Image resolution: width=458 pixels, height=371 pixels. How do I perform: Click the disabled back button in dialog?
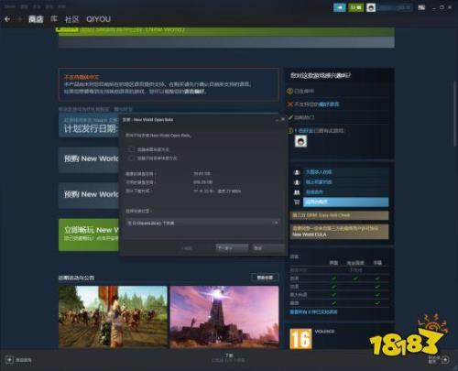pyautogui.click(x=187, y=248)
